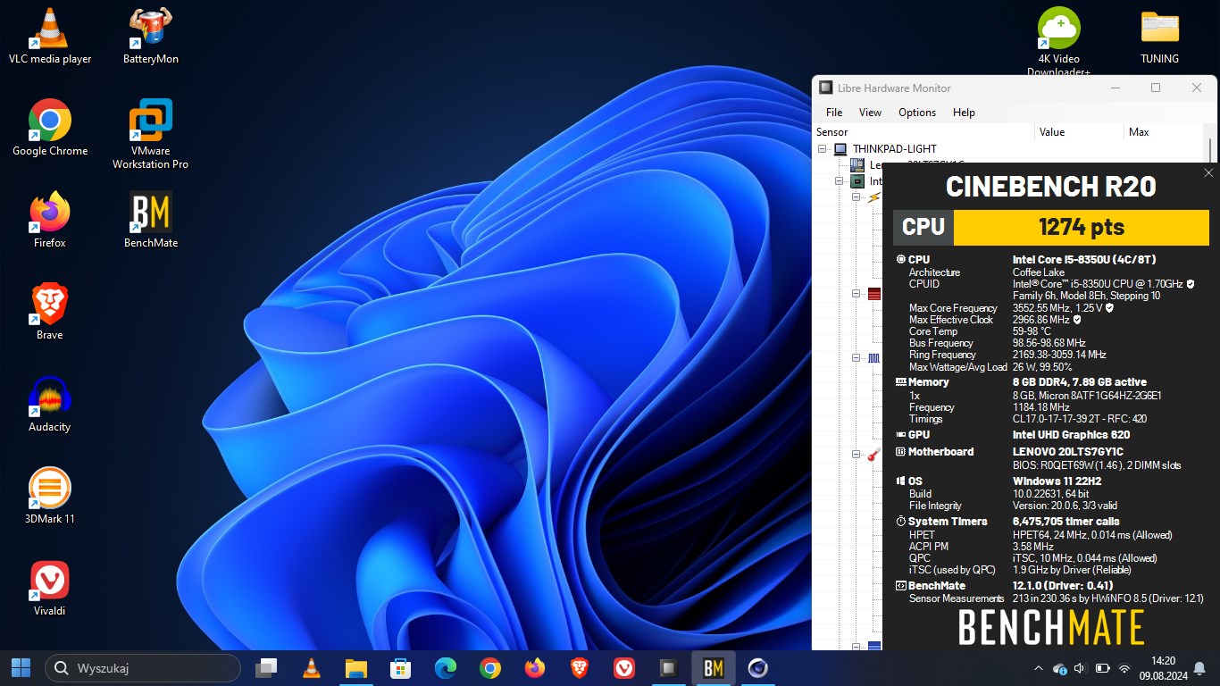Open the Firefox desktop shortcut
The image size is (1220, 686).
50,220
